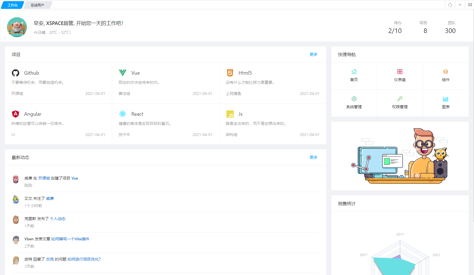Click the developer illustration image
The width and height of the screenshot is (474, 275).
400,156
